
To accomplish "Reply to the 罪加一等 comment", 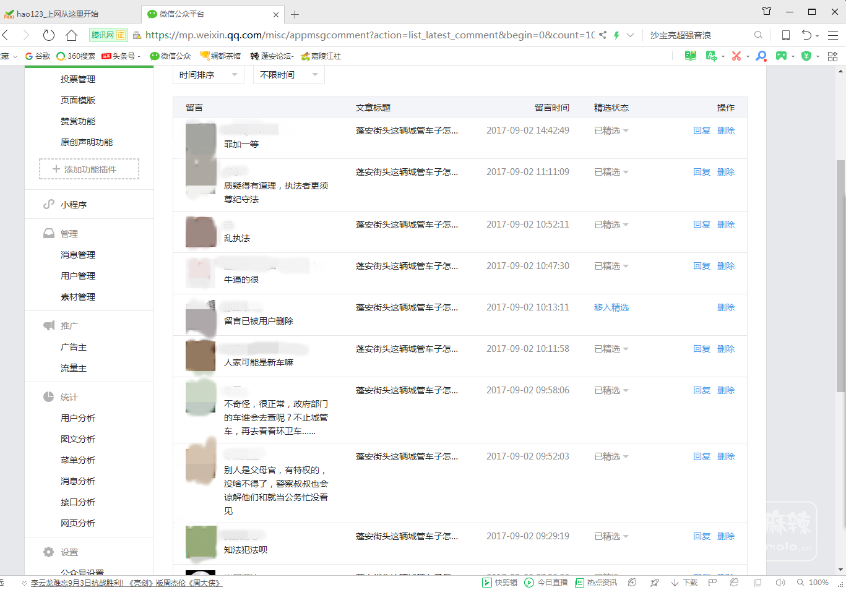I will click(x=702, y=130).
